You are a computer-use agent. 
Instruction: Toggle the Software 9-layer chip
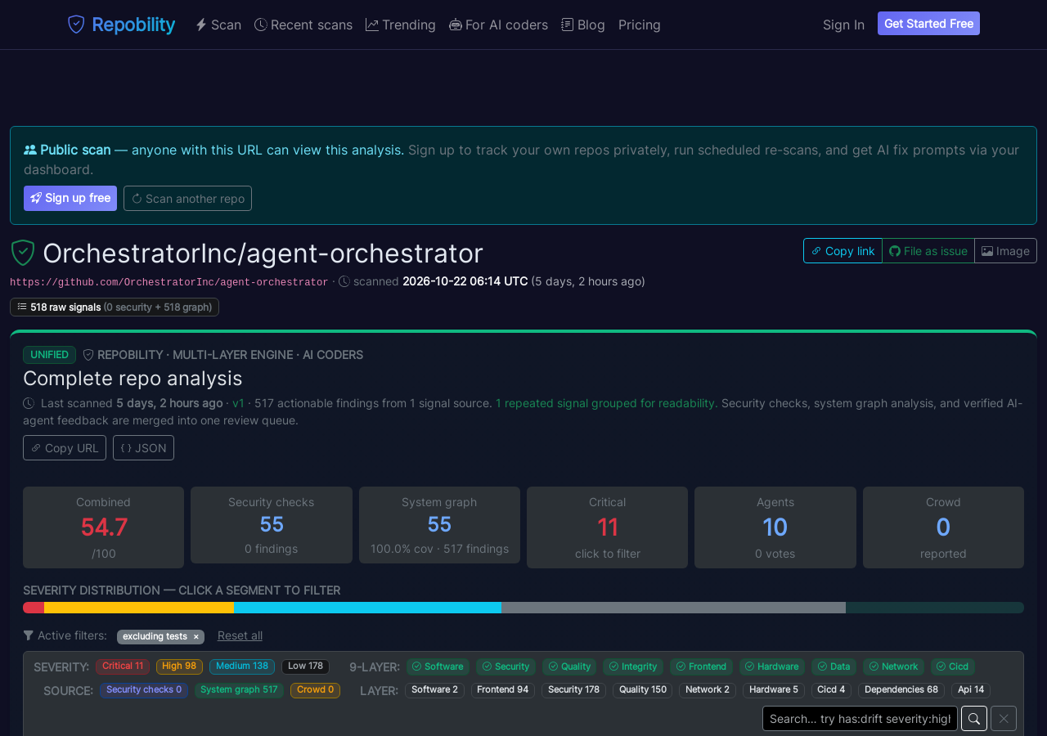[x=438, y=666]
